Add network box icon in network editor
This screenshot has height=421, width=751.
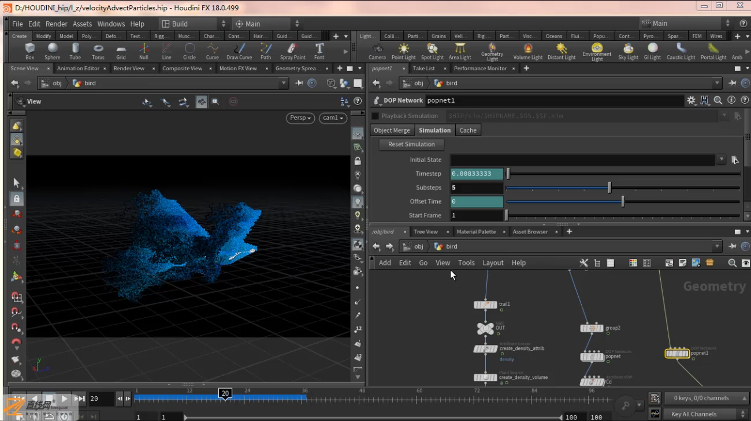[x=669, y=263]
